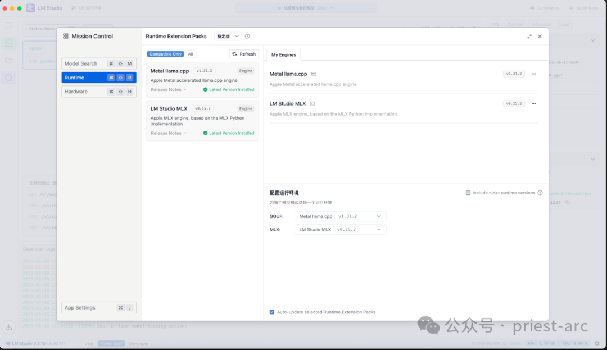Open downloads icon at bottom-left sidebar
This screenshot has height=350, width=607.
[x=8, y=327]
